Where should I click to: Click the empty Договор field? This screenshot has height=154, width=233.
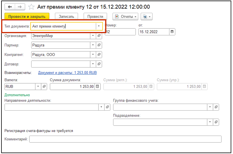61,64
